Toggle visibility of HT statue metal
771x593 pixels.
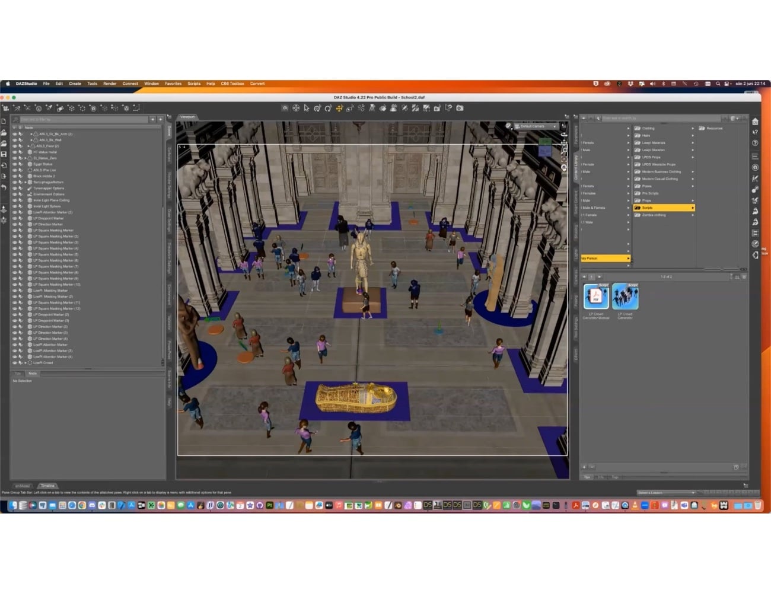pyautogui.click(x=15, y=152)
